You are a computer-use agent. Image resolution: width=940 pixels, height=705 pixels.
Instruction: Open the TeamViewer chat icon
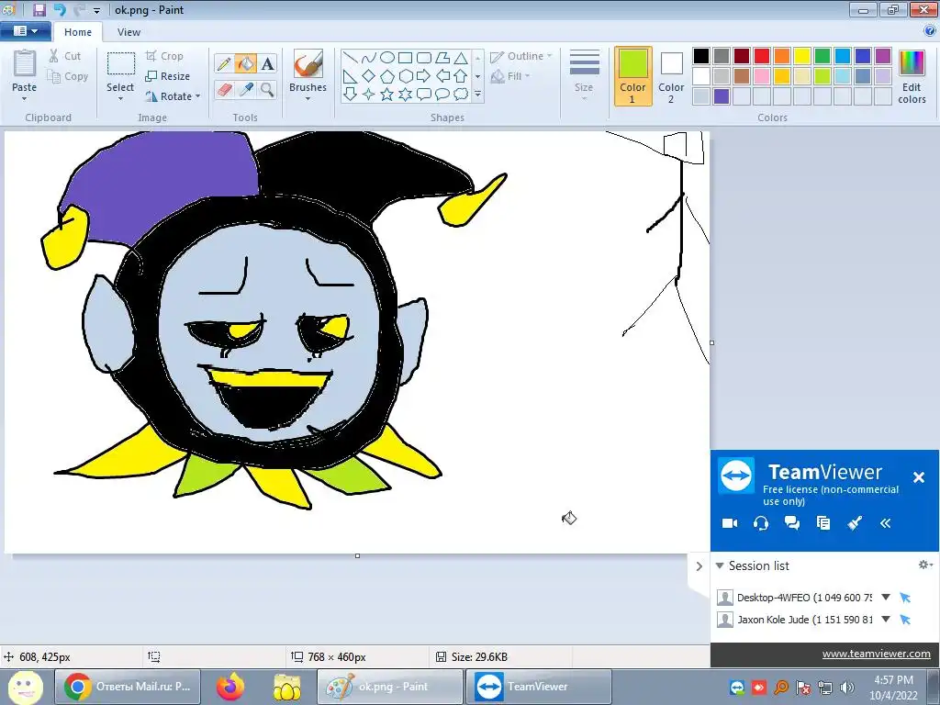[792, 523]
